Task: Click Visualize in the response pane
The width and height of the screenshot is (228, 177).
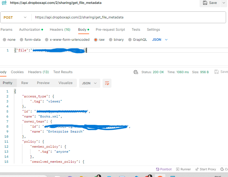Action: [x=65, y=83]
